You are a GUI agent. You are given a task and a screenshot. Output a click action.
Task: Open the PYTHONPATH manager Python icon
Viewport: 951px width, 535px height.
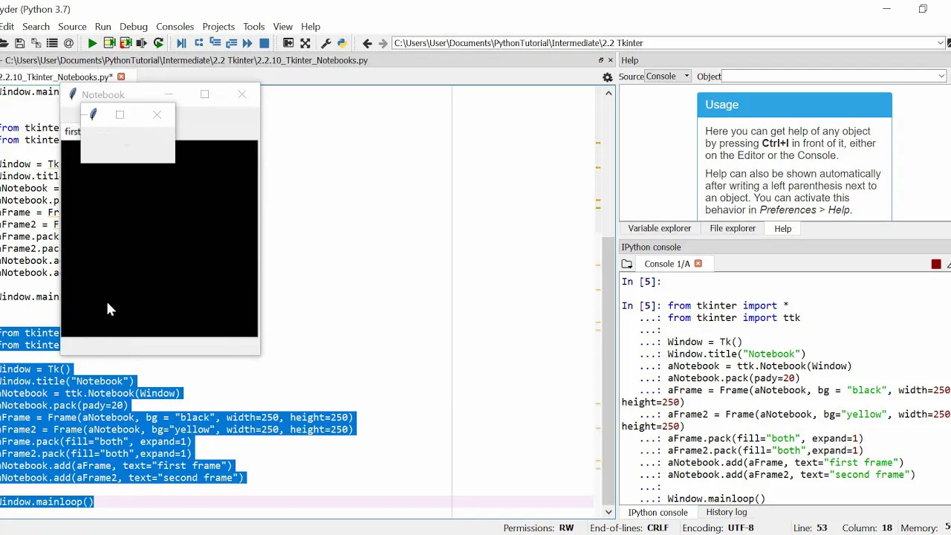tap(342, 43)
